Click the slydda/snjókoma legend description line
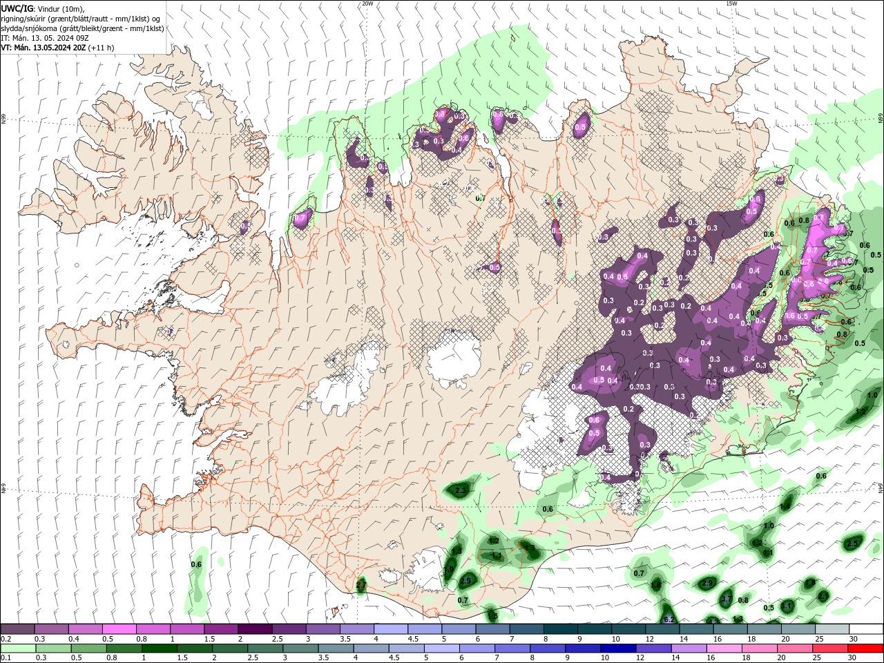 (x=82, y=28)
